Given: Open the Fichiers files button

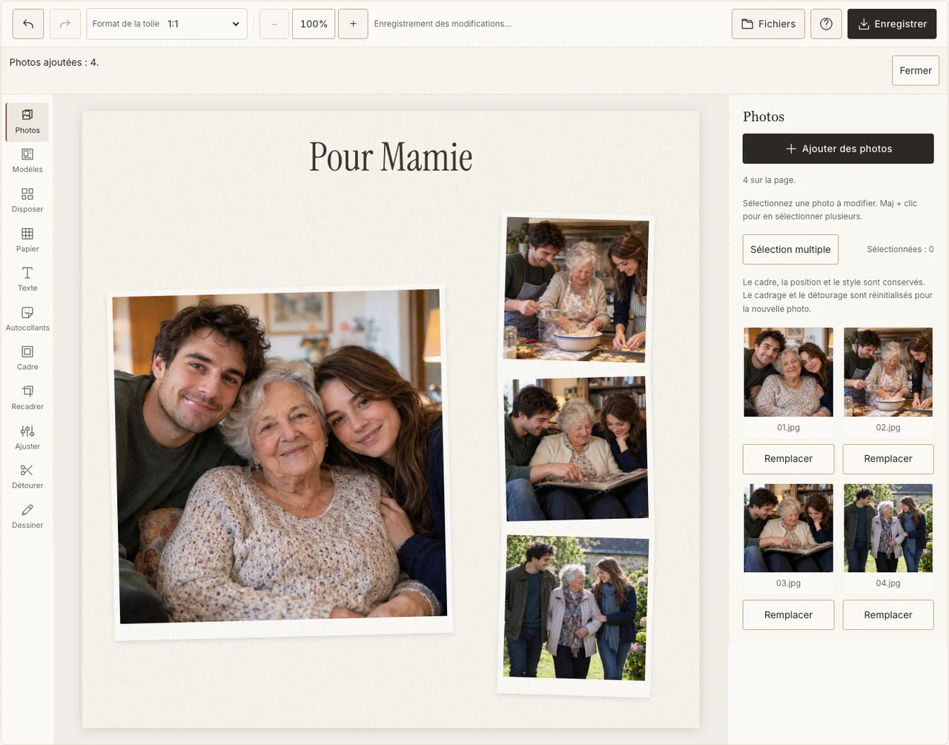Looking at the screenshot, I should click(768, 24).
